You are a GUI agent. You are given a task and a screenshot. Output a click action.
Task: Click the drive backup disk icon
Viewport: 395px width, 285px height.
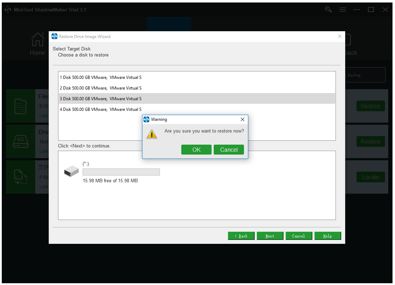21,141
